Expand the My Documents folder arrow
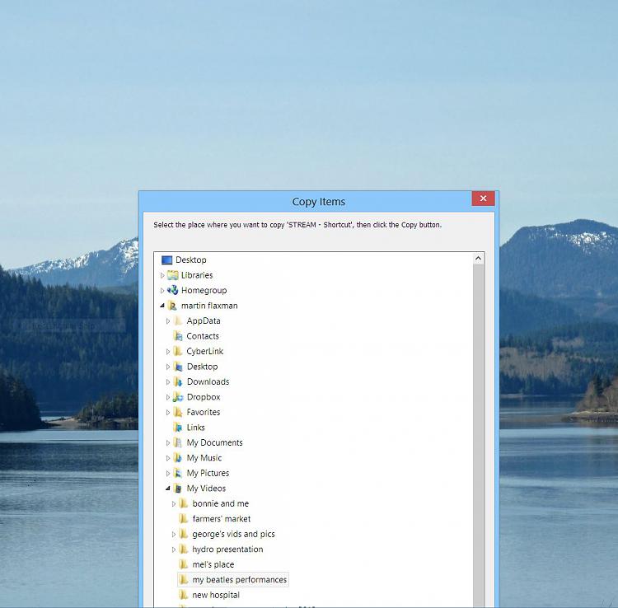Screen dimensions: 618x608 coord(168,443)
